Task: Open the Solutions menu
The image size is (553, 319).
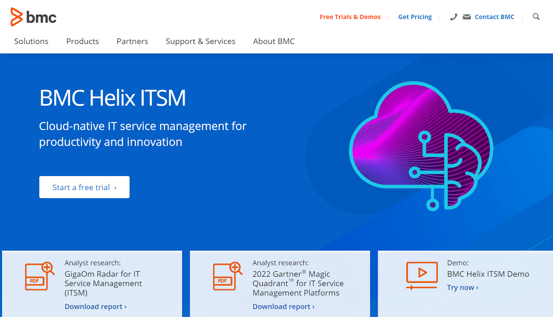Action: (31, 41)
